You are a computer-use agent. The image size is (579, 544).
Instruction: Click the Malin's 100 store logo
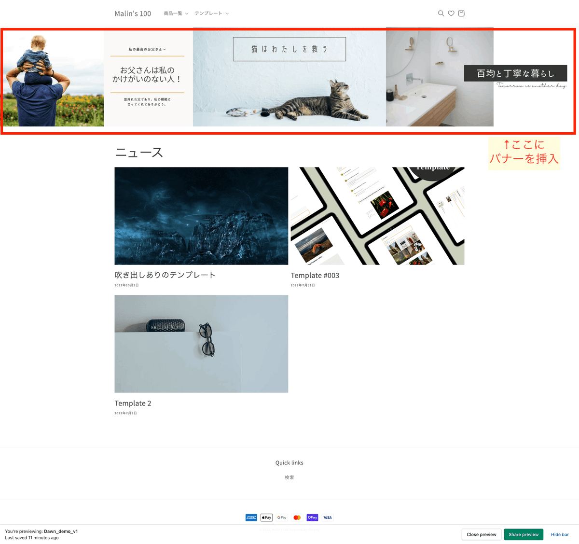pyautogui.click(x=133, y=14)
